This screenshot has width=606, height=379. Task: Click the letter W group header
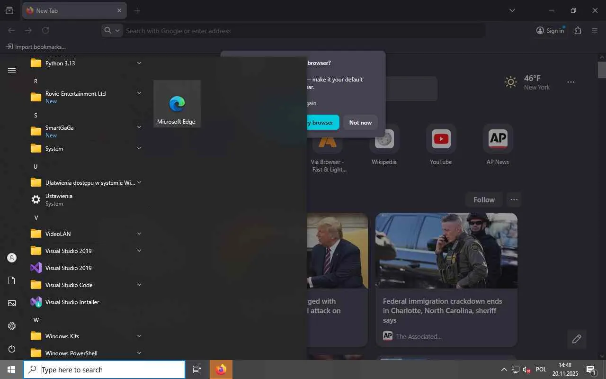click(x=36, y=320)
